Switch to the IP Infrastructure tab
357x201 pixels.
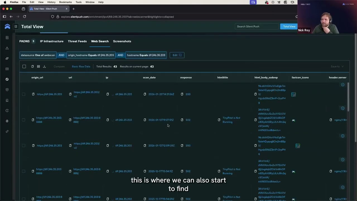[52, 41]
